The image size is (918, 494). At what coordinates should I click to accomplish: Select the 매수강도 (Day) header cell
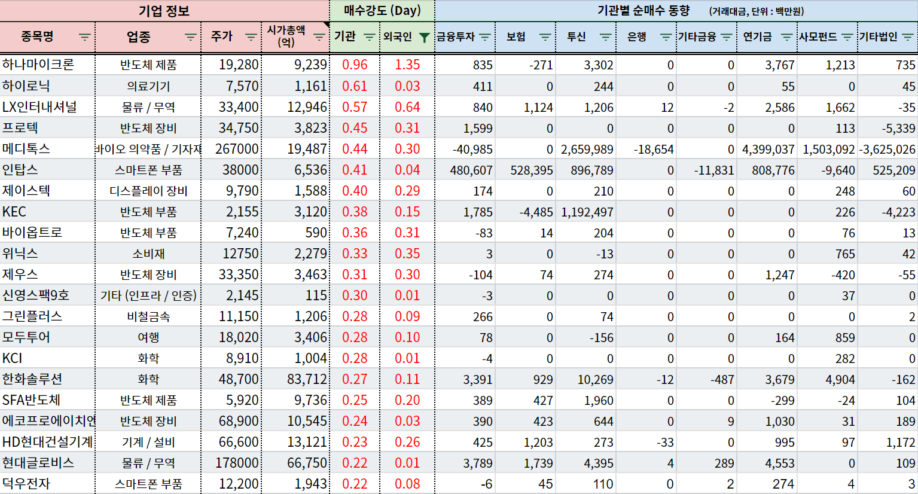(x=382, y=11)
